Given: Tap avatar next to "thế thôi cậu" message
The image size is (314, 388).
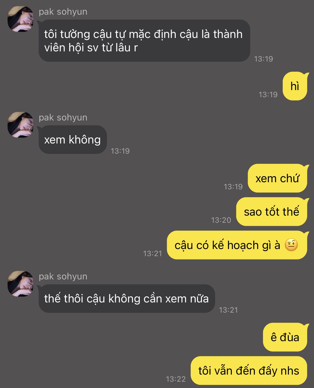Looking at the screenshot, I should coord(20,284).
